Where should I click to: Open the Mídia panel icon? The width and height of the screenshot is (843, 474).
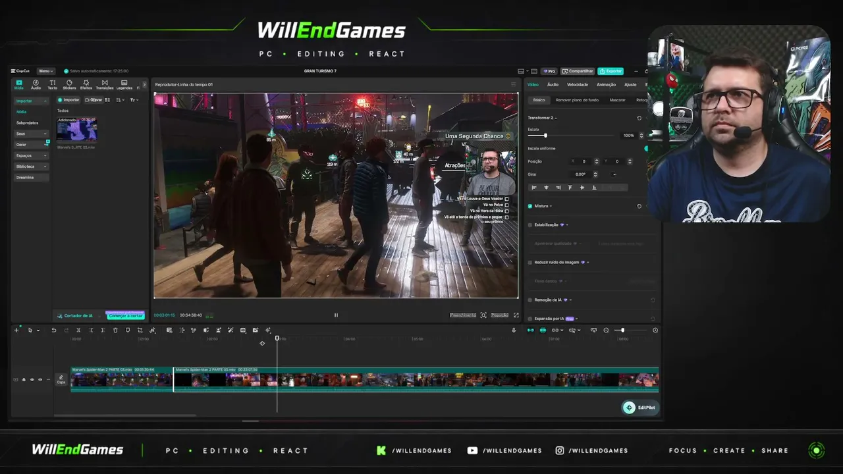pyautogui.click(x=18, y=84)
